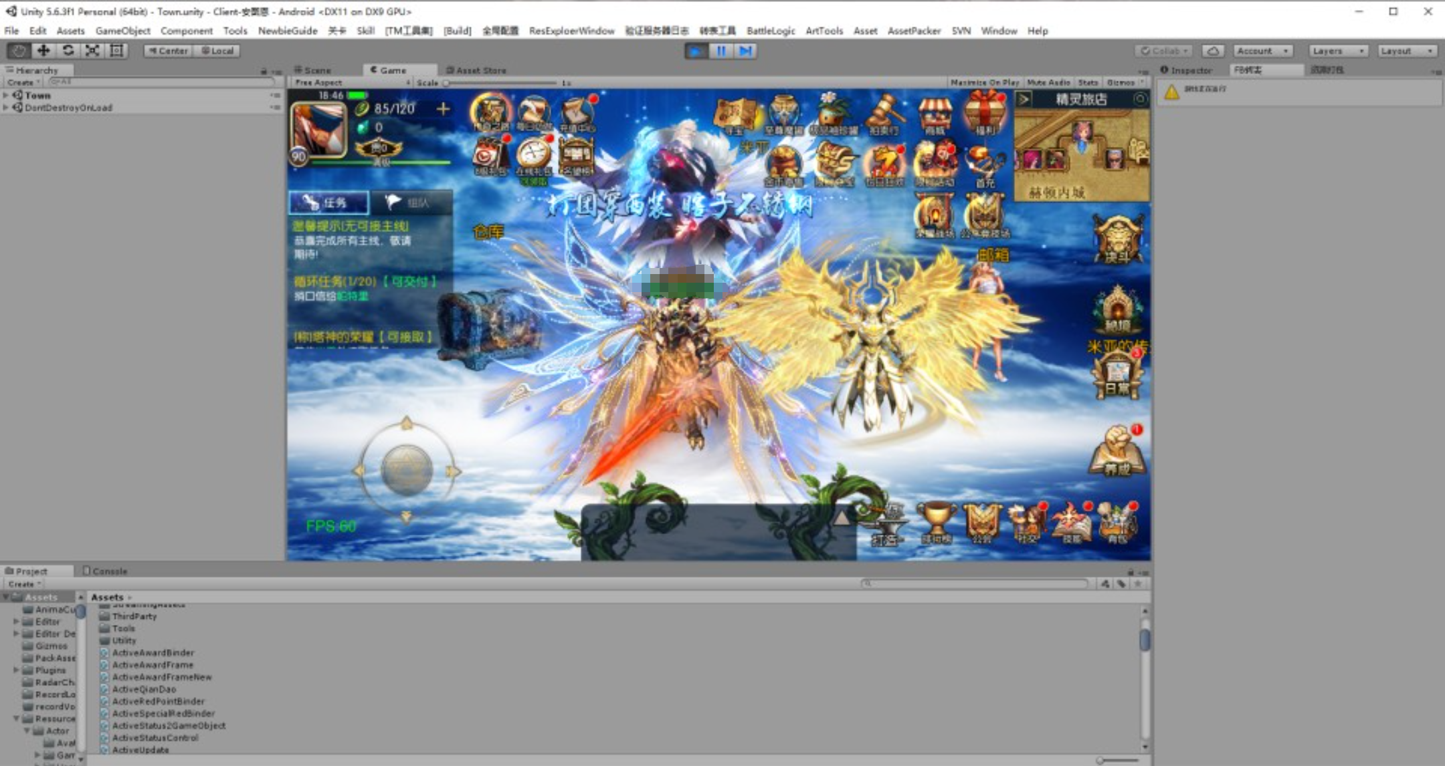Open the Cloud services icon
Viewport: 1445px width, 766px height.
point(1212,51)
